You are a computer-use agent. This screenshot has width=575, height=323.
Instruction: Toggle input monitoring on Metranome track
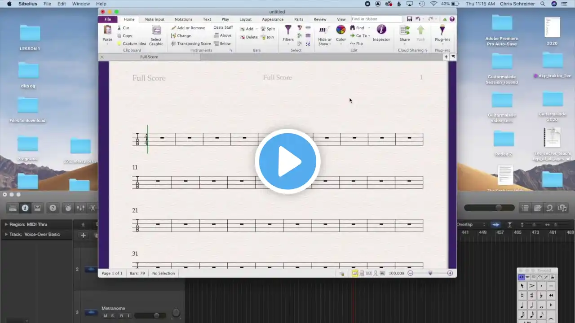[x=128, y=316]
